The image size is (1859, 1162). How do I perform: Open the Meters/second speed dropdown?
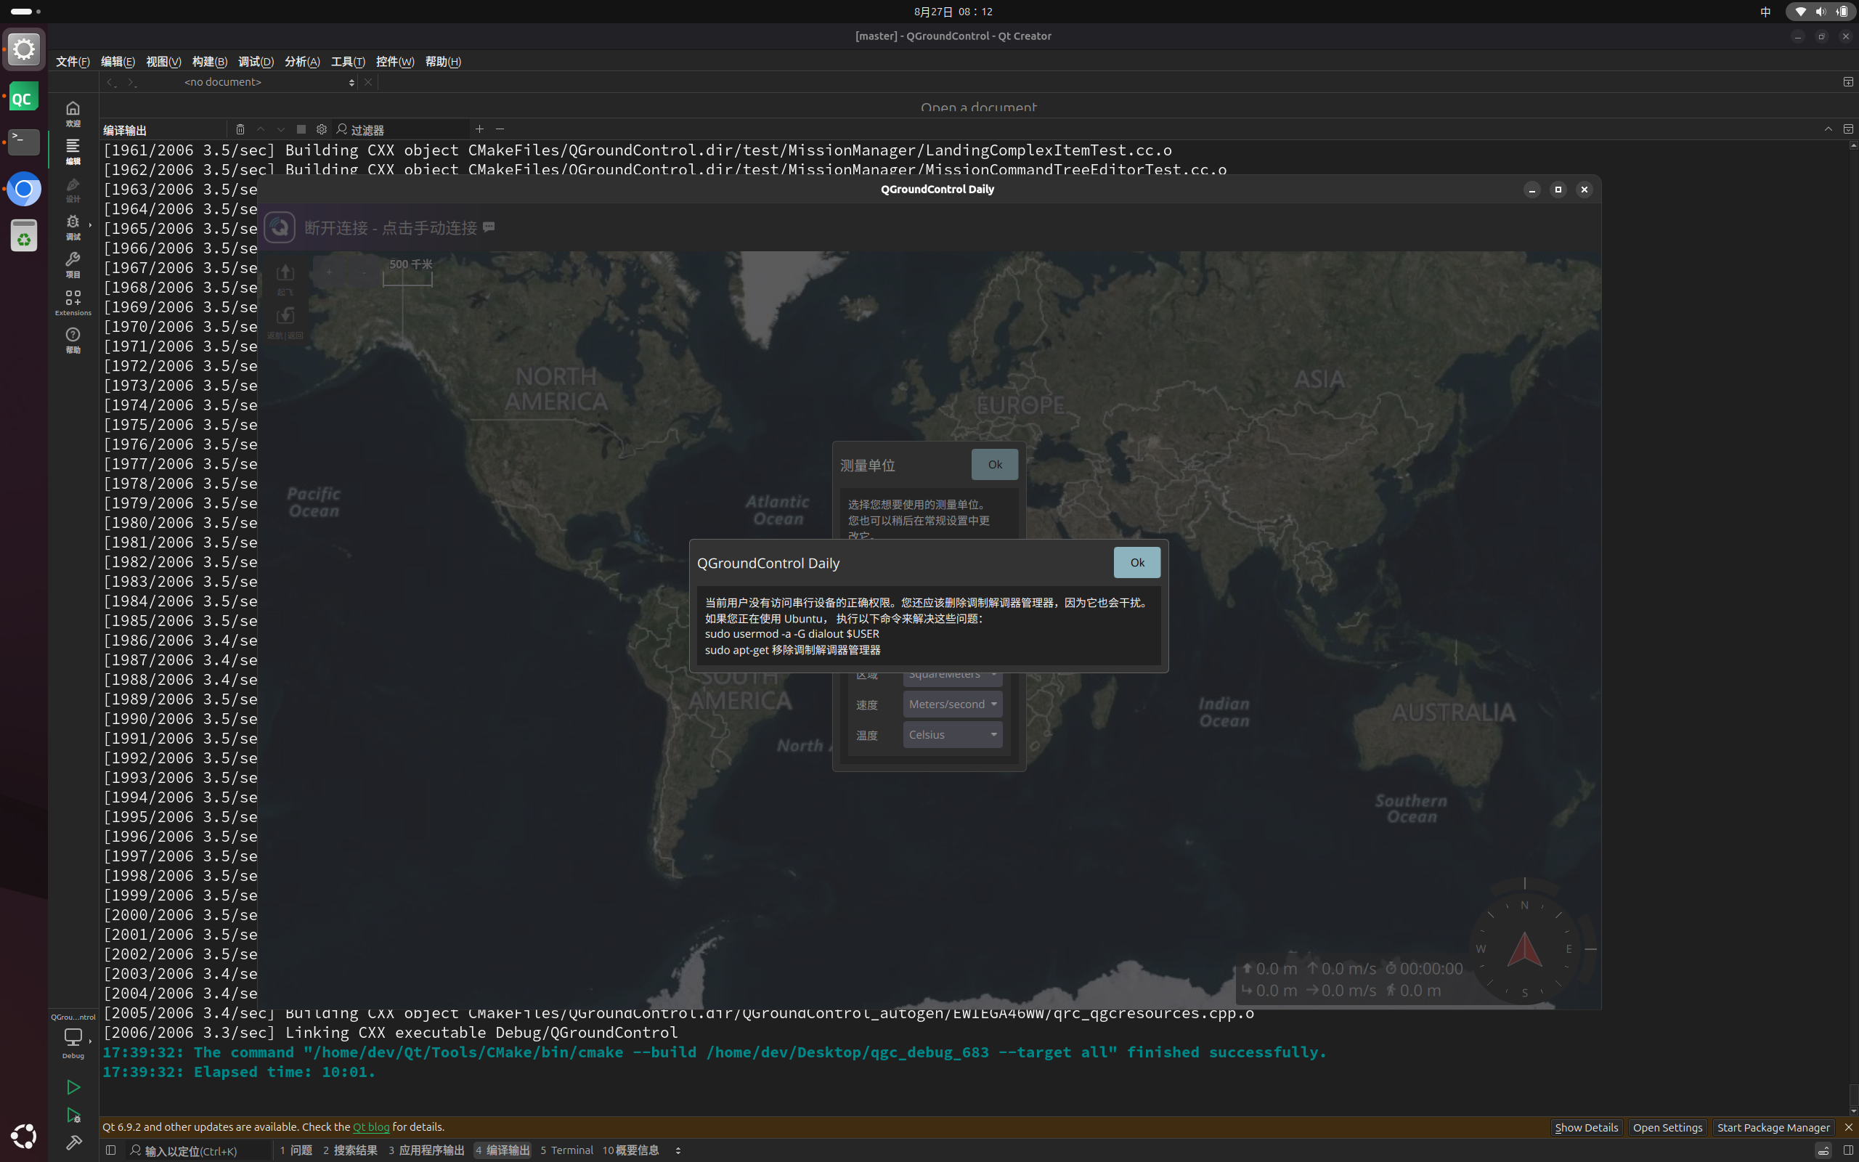click(953, 704)
